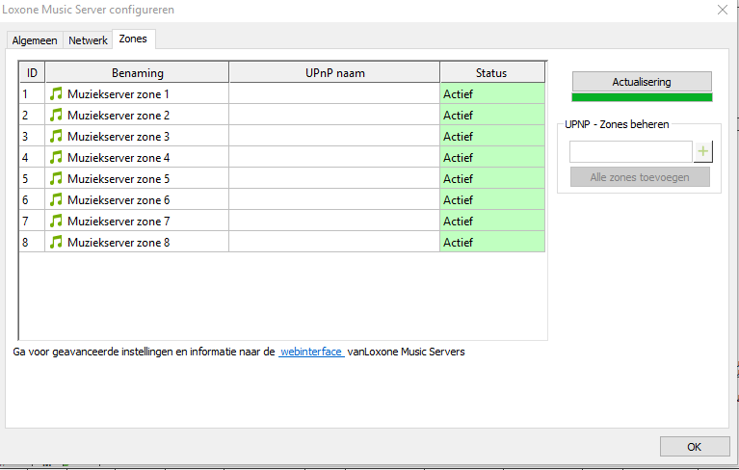Sort by the ID column header
Viewport: 739px width, 470px height.
[x=32, y=73]
